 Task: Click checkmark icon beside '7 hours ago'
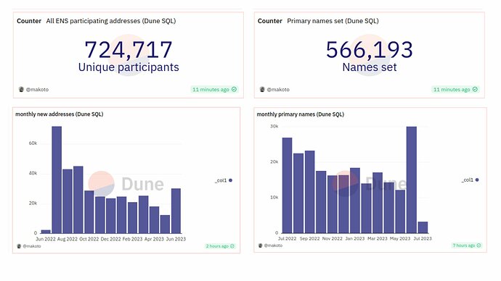coord(478,246)
